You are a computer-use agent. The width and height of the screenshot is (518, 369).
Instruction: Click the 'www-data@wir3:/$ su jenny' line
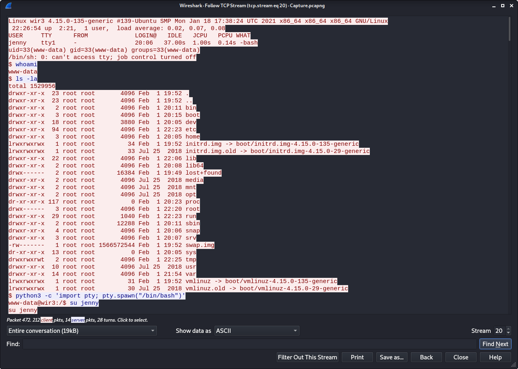click(x=53, y=303)
